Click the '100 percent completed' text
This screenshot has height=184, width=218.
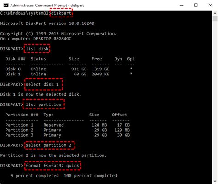(x=90, y=176)
